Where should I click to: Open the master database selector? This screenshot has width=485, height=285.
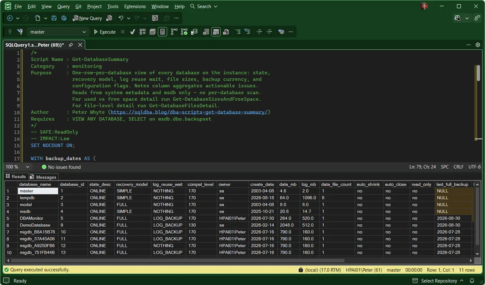(x=58, y=32)
